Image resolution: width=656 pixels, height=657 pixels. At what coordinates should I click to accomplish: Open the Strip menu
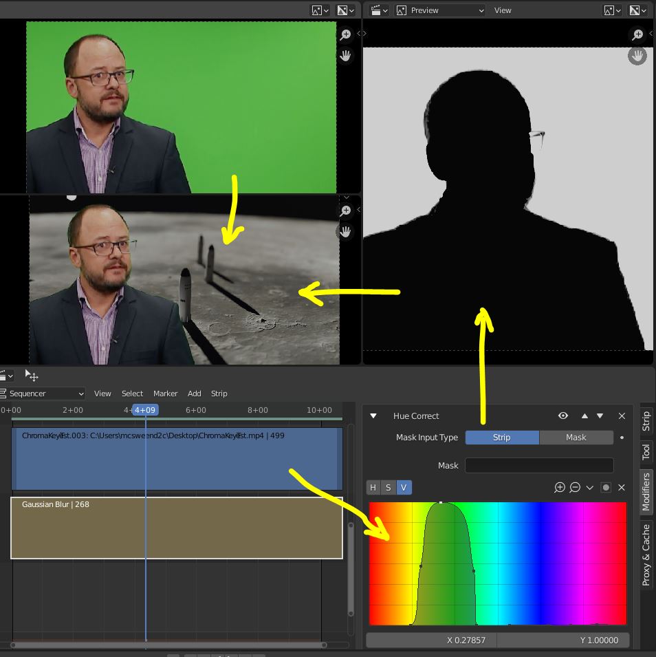pyautogui.click(x=219, y=394)
